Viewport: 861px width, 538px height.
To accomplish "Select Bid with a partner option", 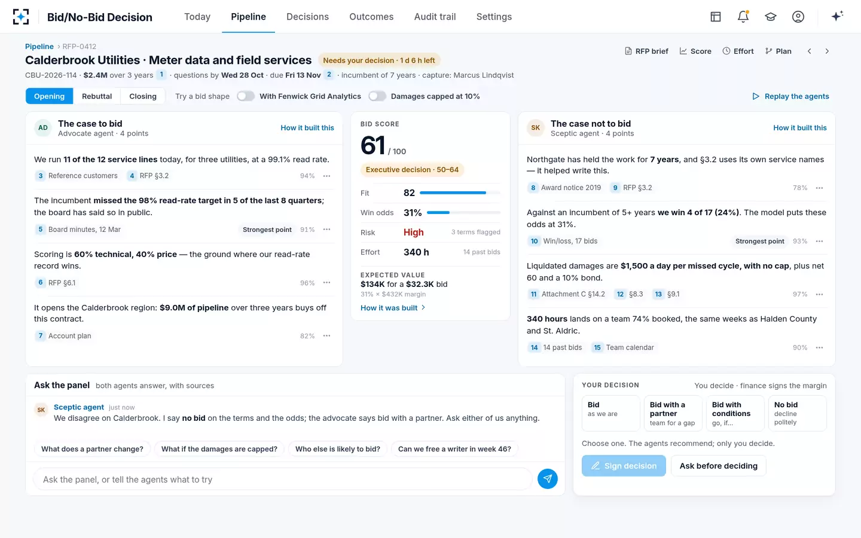I will click(673, 413).
